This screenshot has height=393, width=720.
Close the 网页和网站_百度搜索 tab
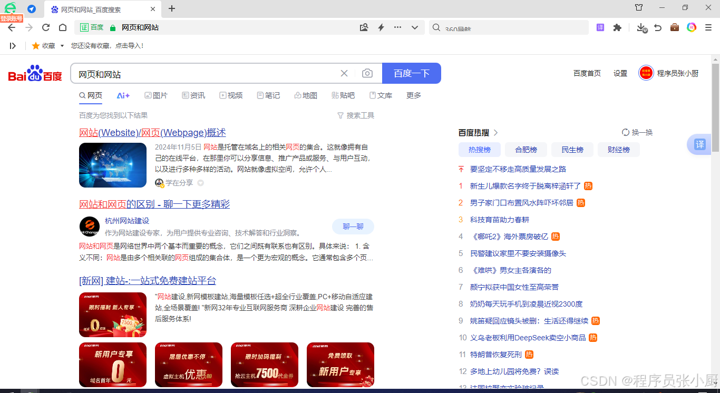coord(153,9)
